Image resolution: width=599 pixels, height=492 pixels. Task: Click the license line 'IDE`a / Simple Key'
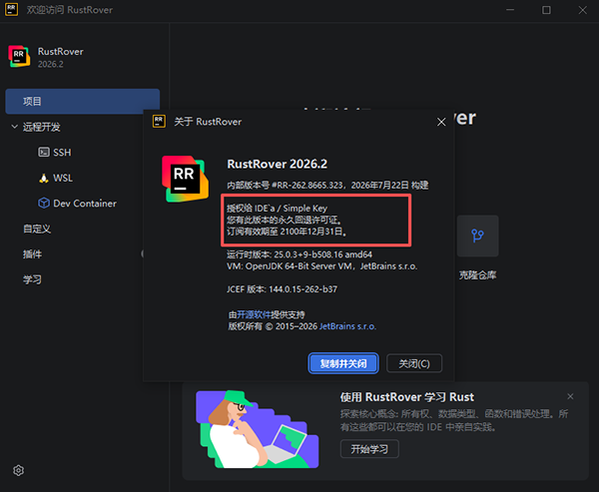click(x=277, y=209)
